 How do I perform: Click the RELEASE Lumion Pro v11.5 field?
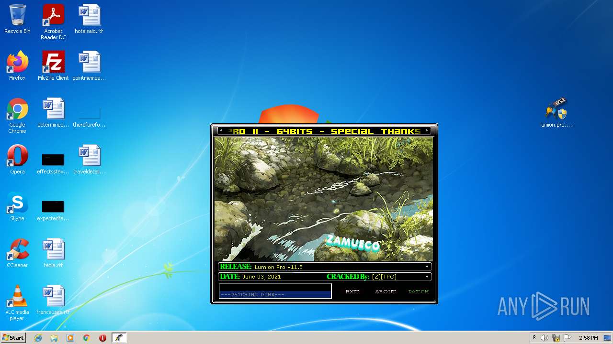(x=325, y=267)
